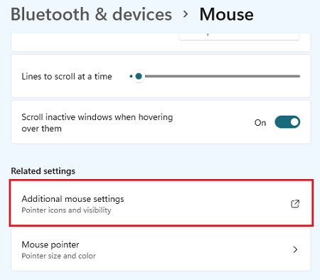Go back to Bluetooth & devices breadcrumb
The height and width of the screenshot is (280, 320).
[x=91, y=14]
